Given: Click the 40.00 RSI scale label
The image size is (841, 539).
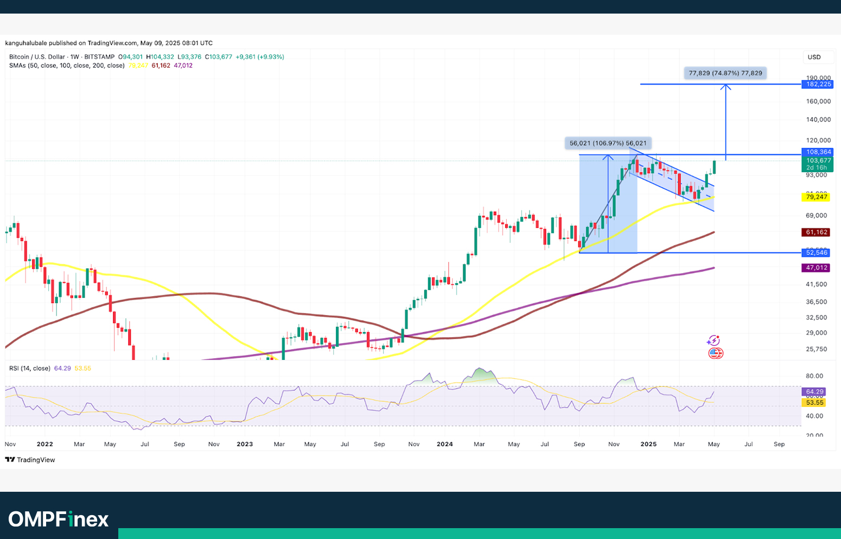Looking at the screenshot, I should pyautogui.click(x=814, y=416).
